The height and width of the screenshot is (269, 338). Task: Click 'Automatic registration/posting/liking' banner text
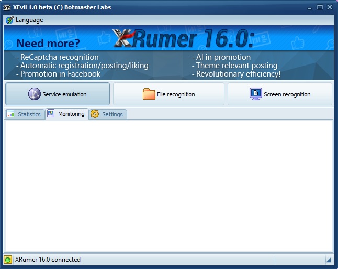tap(82, 66)
